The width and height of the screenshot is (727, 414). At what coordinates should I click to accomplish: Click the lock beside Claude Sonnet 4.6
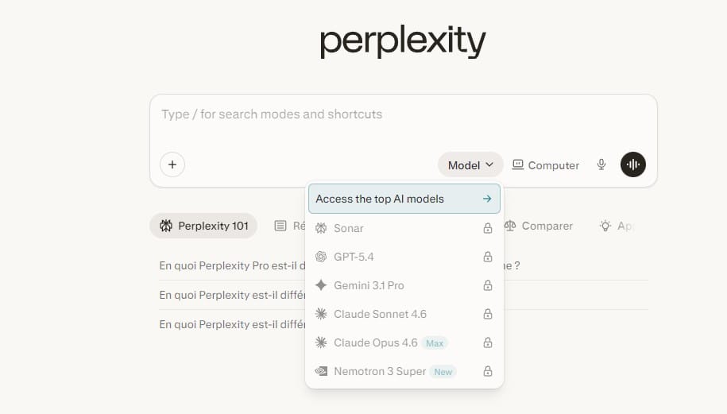pyautogui.click(x=488, y=314)
